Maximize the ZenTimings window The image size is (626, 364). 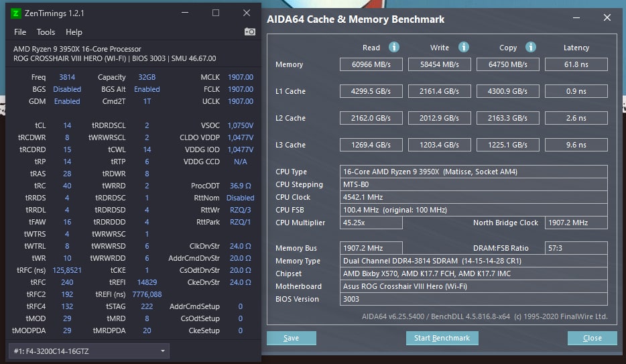[x=216, y=13]
